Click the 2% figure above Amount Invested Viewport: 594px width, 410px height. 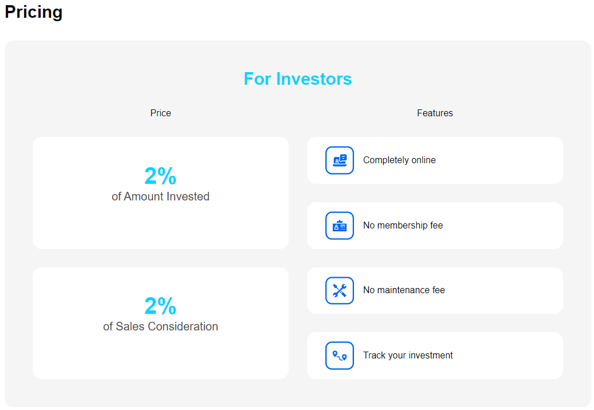tap(160, 176)
